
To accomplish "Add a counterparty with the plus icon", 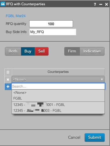I will click(x=8, y=86).
